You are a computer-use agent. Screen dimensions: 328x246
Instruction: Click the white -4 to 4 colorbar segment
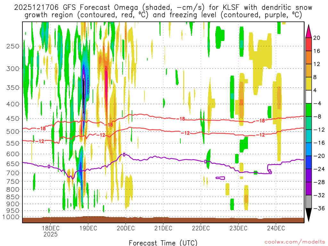[x=308, y=97]
